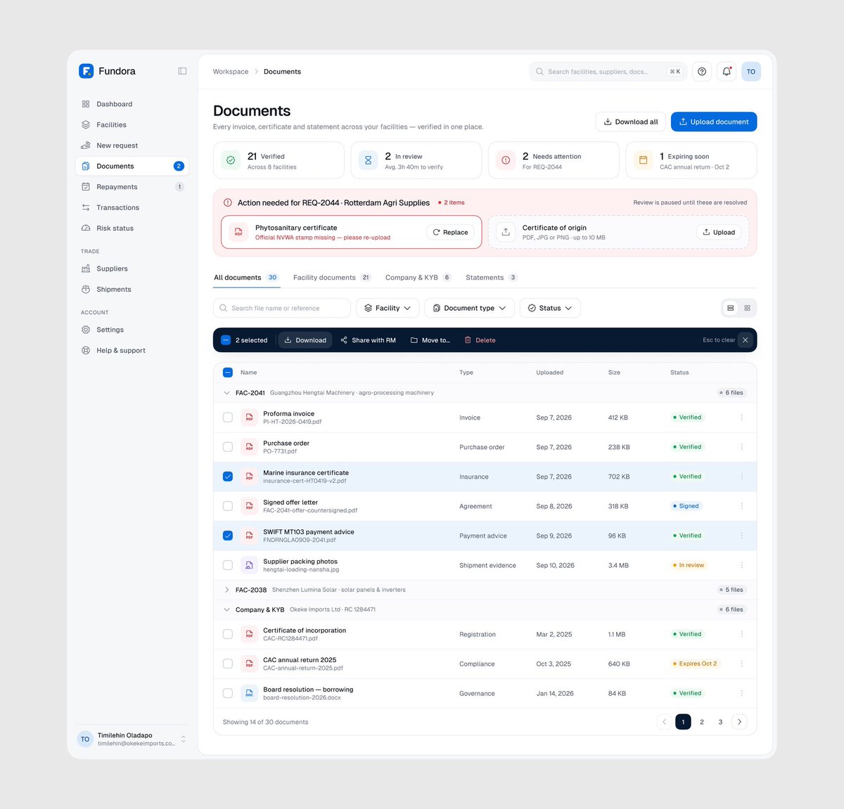Open Shipments in the sidebar
Viewport: 844px width, 809px height.
[132, 290]
